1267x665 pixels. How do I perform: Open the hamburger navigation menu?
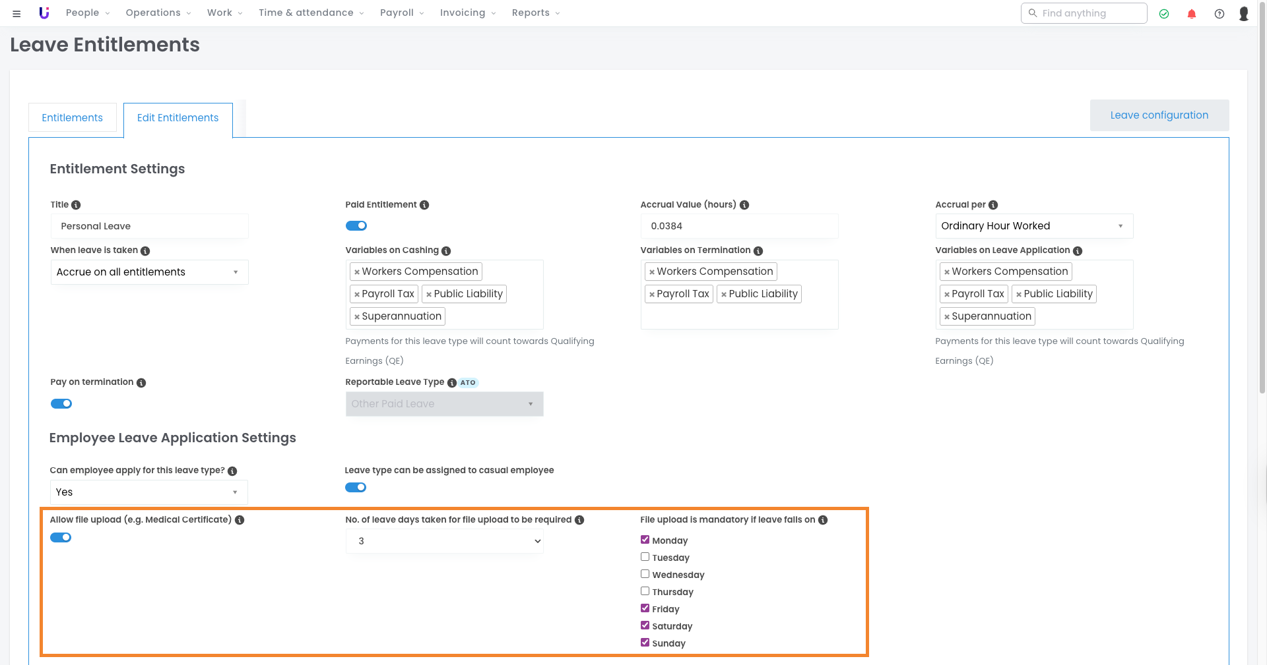coord(16,13)
